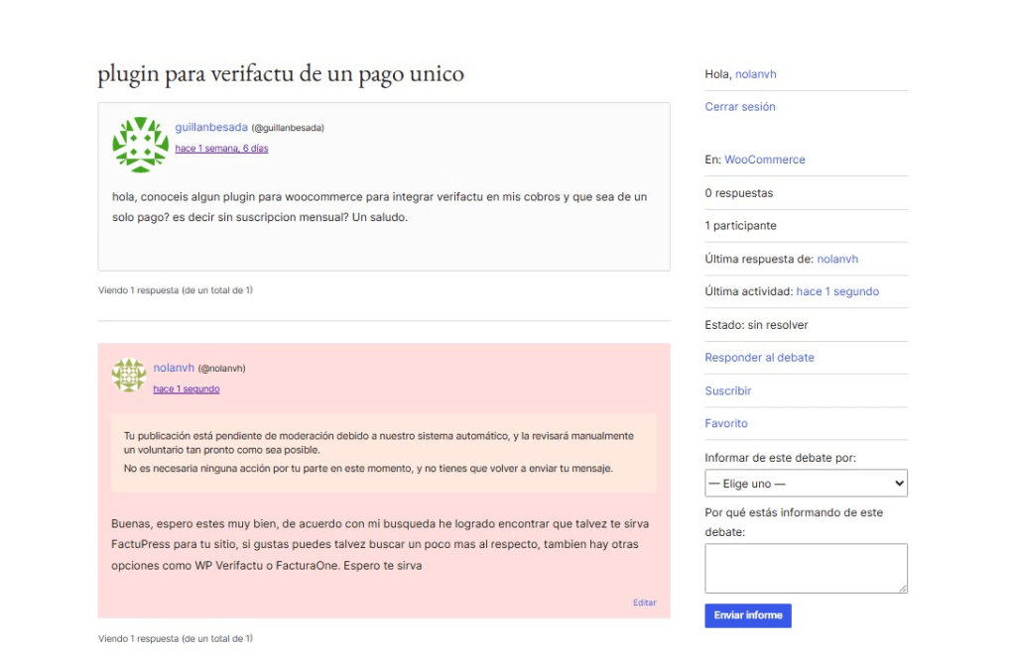Open the 'hace 1 semana, 6 días' permalink
1016x653 pixels.
(221, 149)
